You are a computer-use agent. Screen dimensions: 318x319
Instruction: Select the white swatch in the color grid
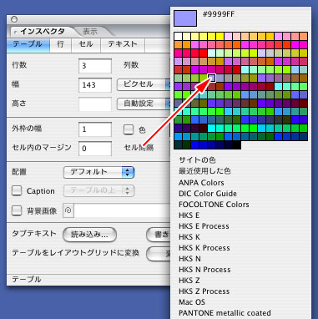(x=178, y=36)
